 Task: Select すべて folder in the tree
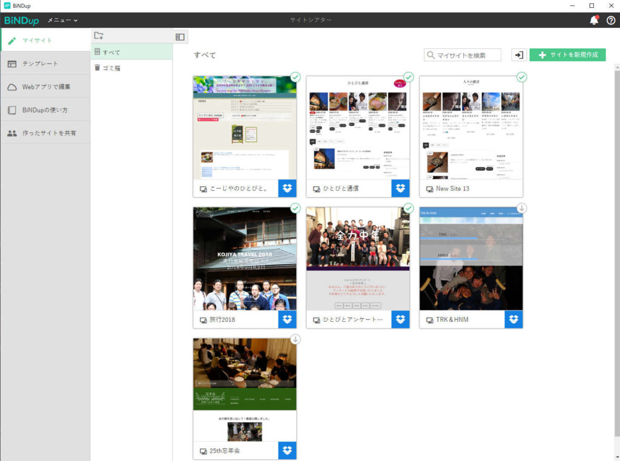pyautogui.click(x=111, y=52)
